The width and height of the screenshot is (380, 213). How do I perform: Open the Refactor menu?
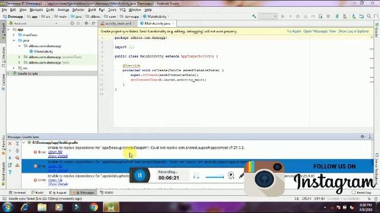click(x=78, y=9)
